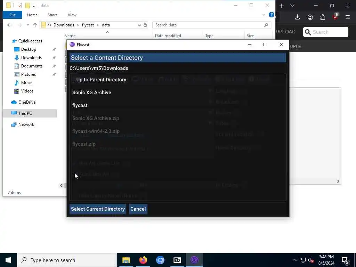This screenshot has width=356, height=267.
Task: Open Videos in the navigation pane
Action: pos(27,91)
